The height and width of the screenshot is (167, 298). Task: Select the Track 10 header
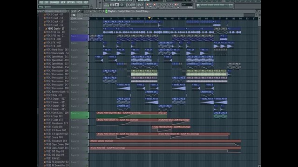pos(80,87)
